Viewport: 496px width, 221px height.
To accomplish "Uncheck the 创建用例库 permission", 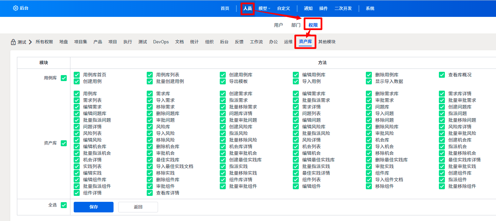I will (223, 75).
